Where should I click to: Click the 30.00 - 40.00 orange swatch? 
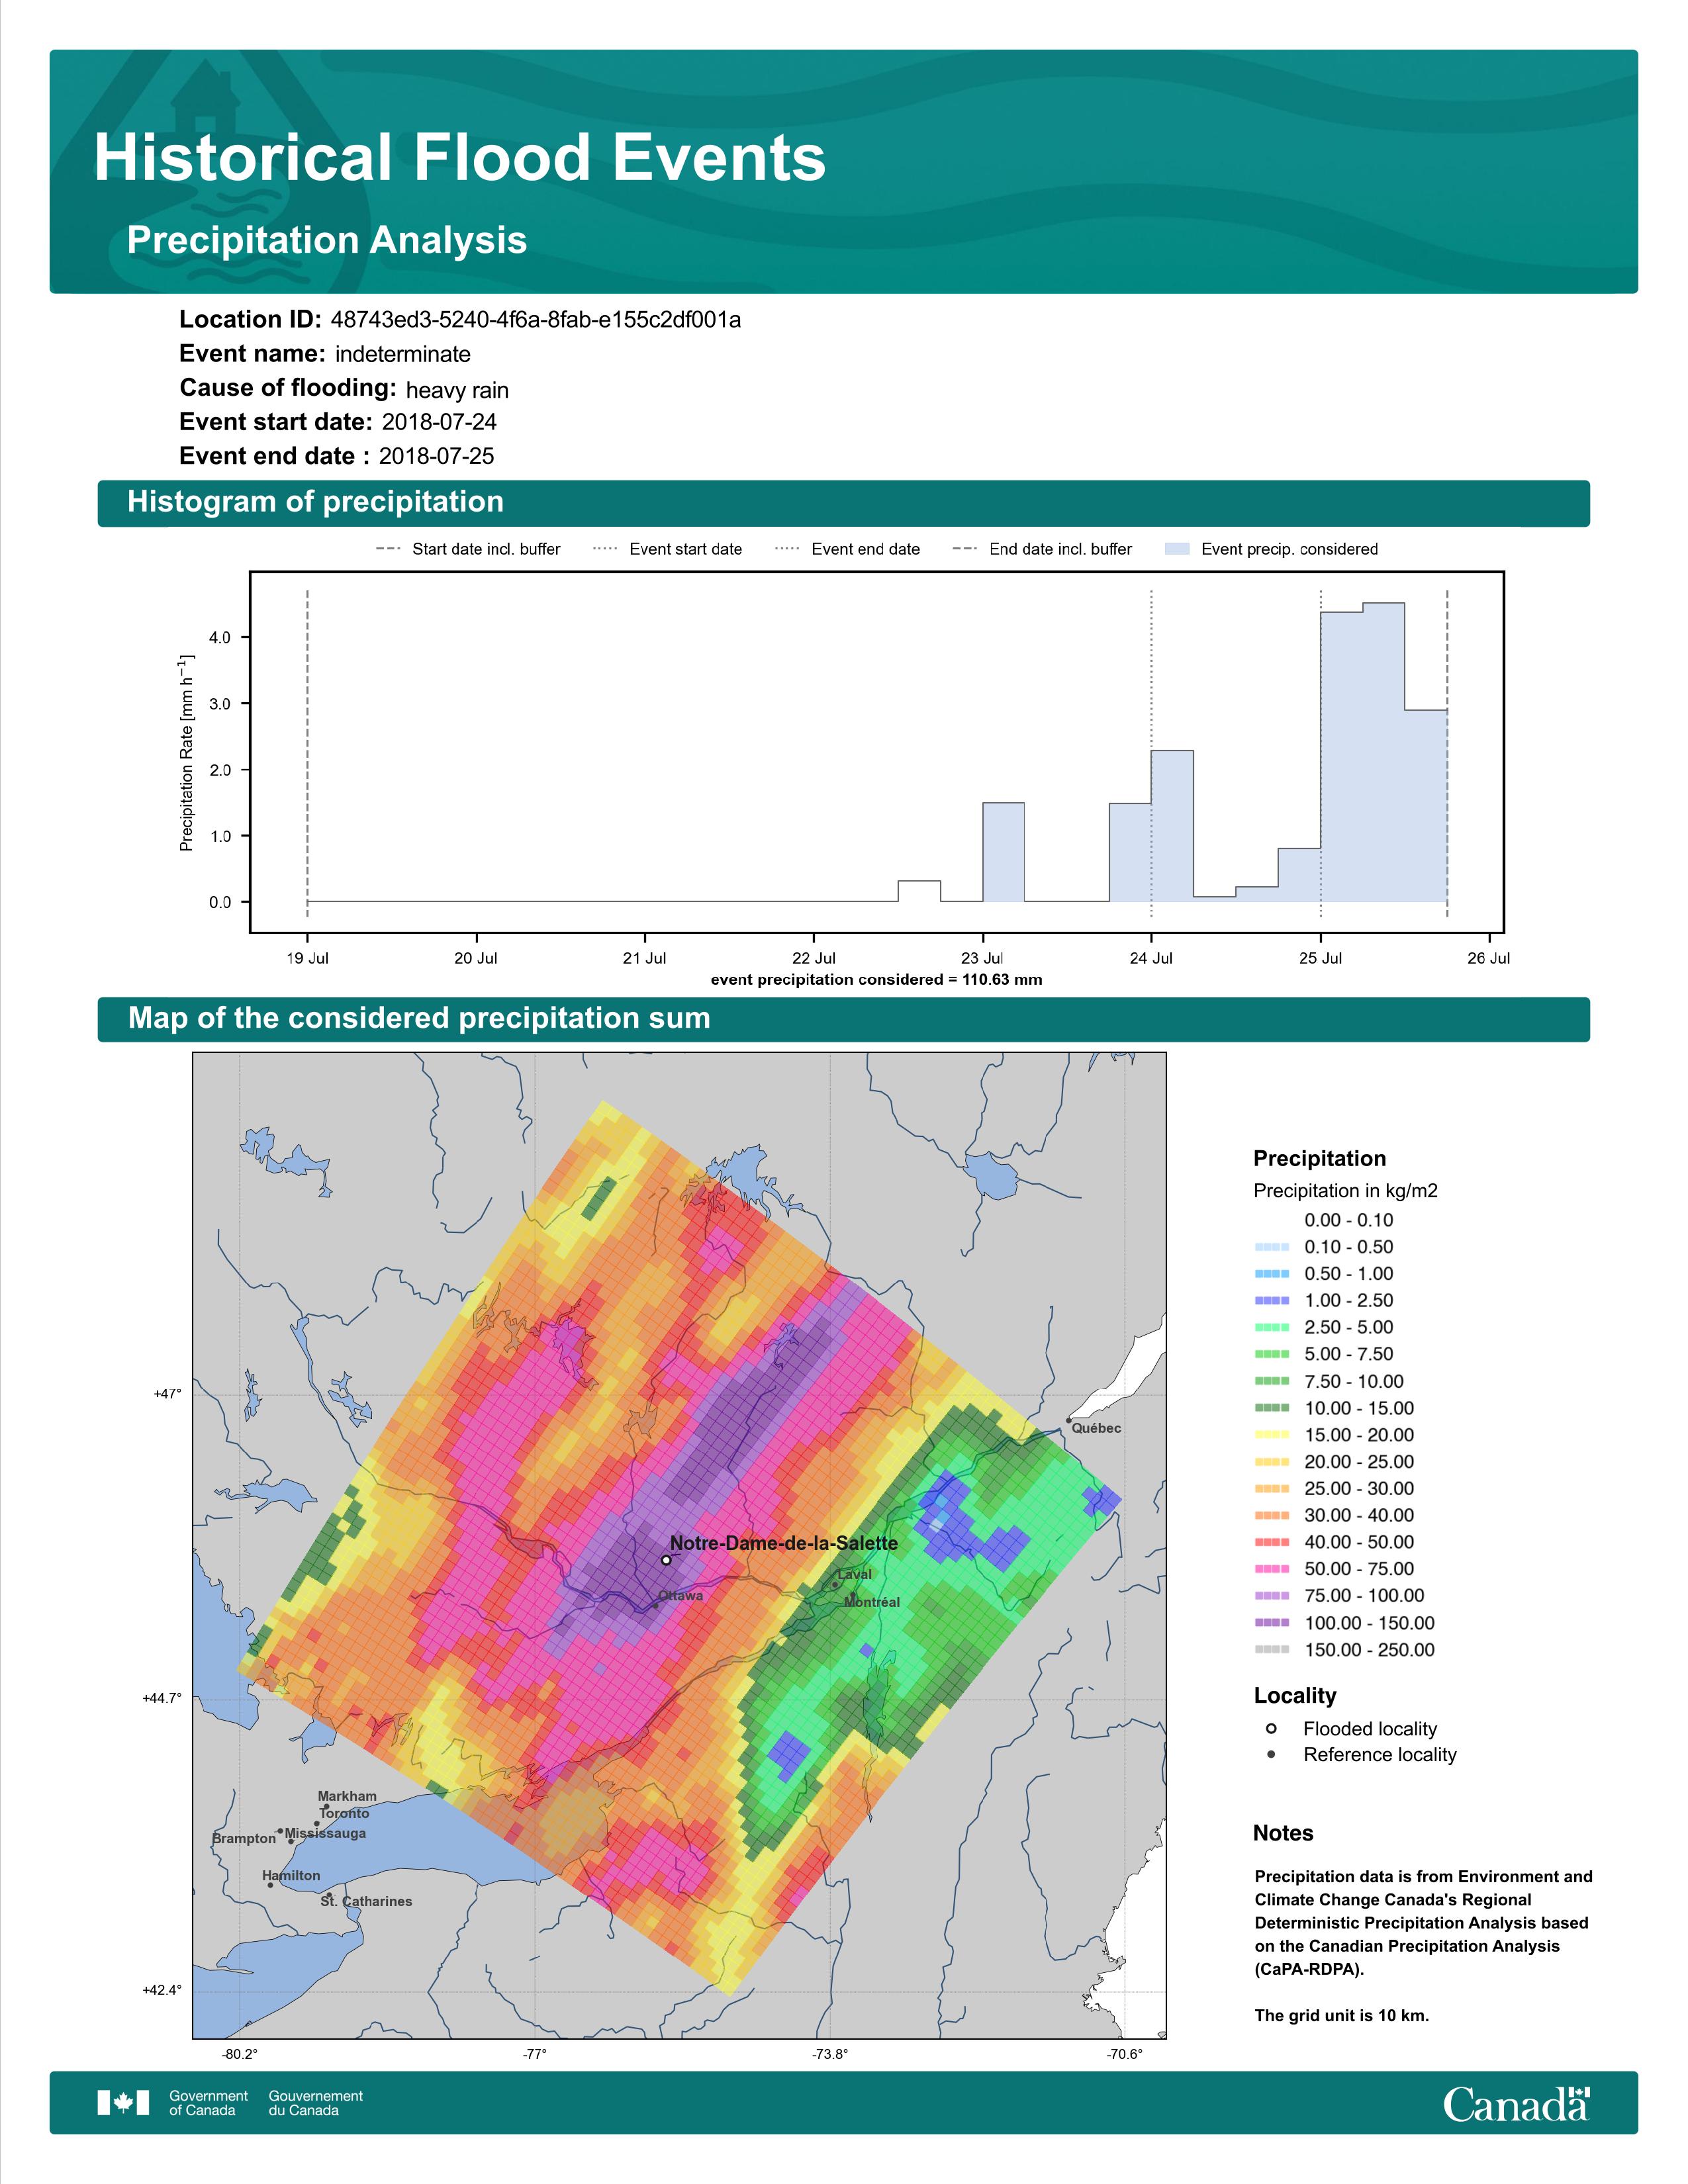tap(1271, 1516)
